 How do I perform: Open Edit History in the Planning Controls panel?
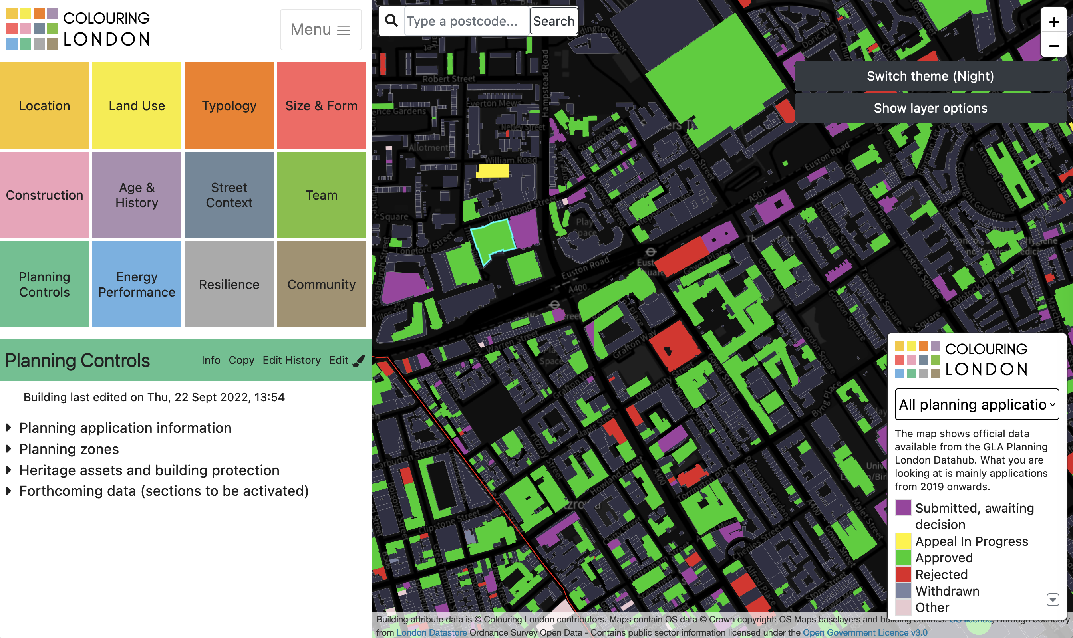point(292,360)
